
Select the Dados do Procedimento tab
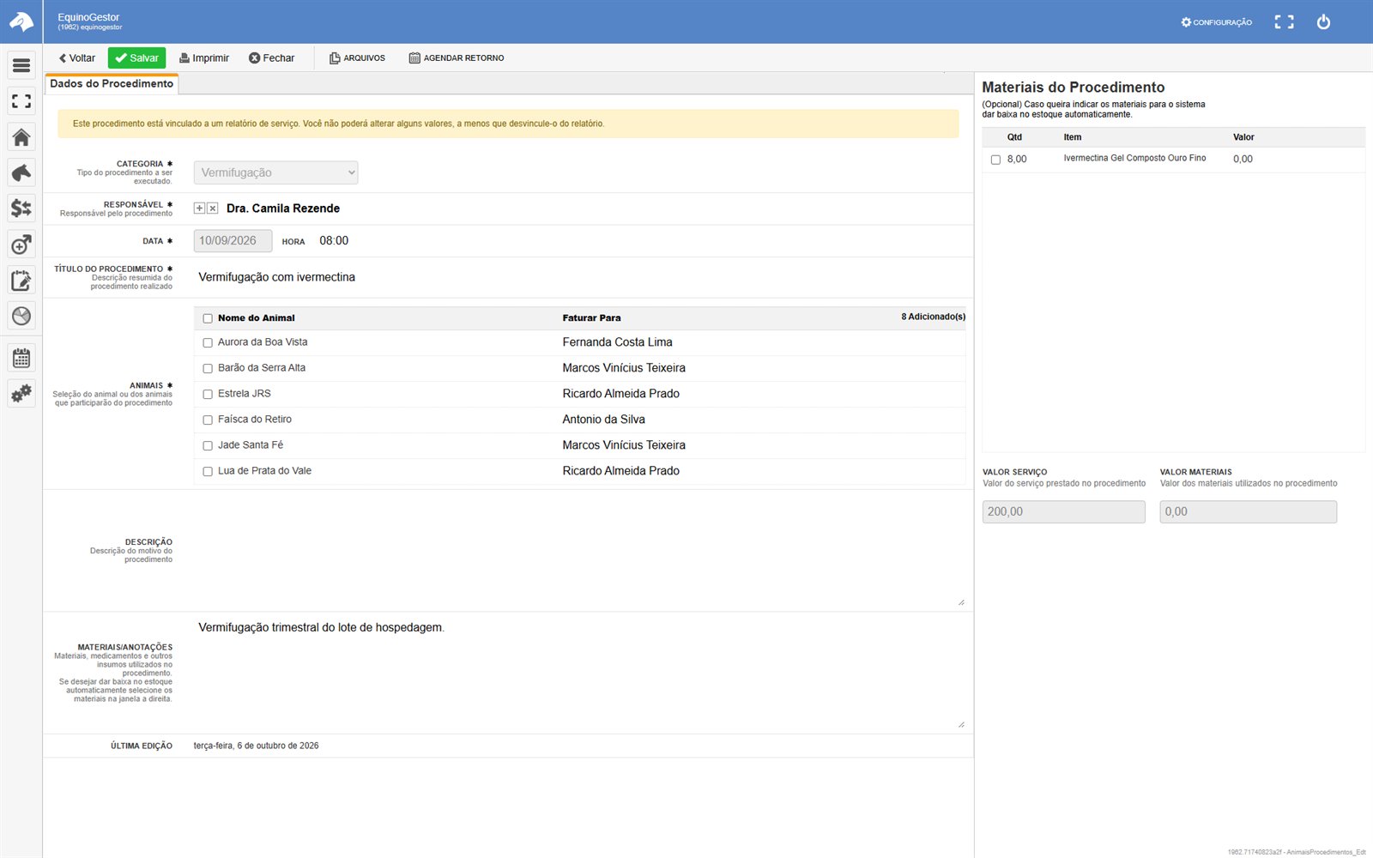[112, 83]
